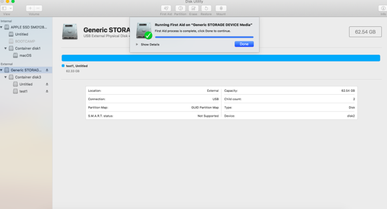Click the "Not Supported" S.M.A.R.T. value
The image size is (387, 209).
208,116
